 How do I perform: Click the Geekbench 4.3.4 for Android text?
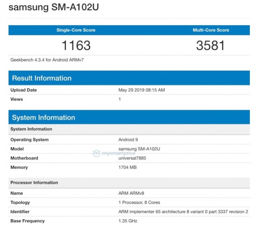point(47,60)
